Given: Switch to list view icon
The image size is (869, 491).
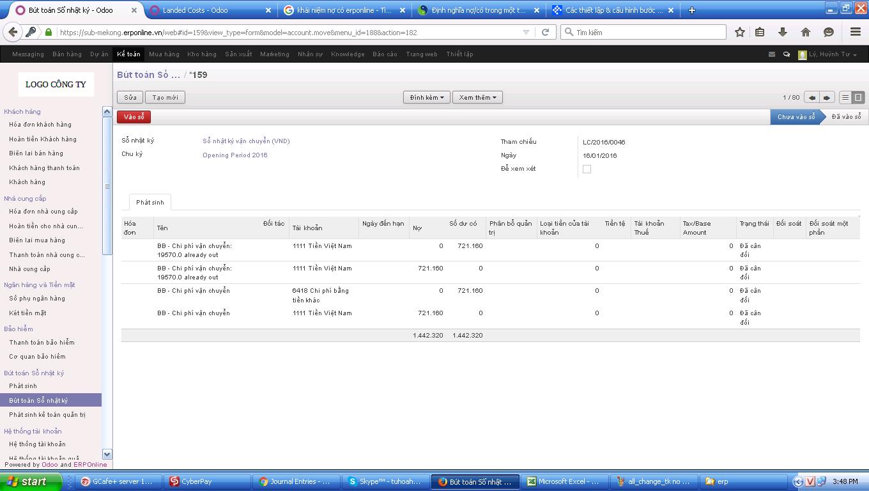Looking at the screenshot, I should coord(845,97).
